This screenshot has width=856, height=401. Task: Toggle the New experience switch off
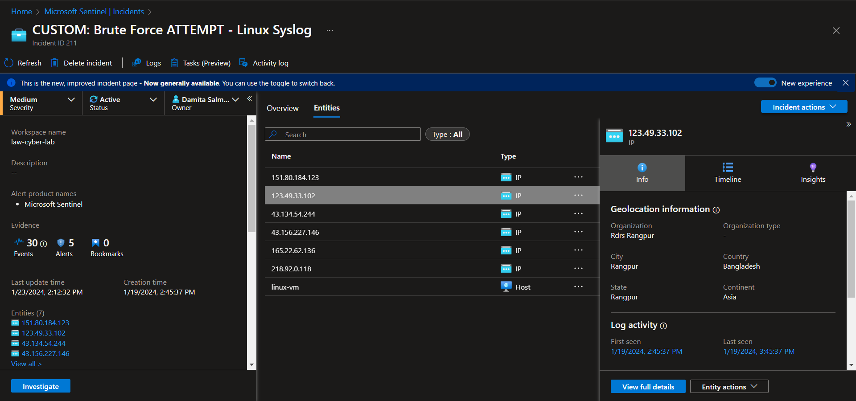tap(765, 82)
